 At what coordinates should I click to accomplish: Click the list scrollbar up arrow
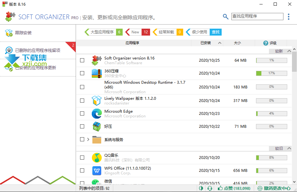pyautogui.click(x=294, y=49)
